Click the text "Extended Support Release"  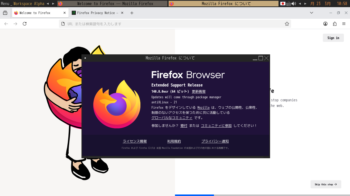click(x=177, y=85)
